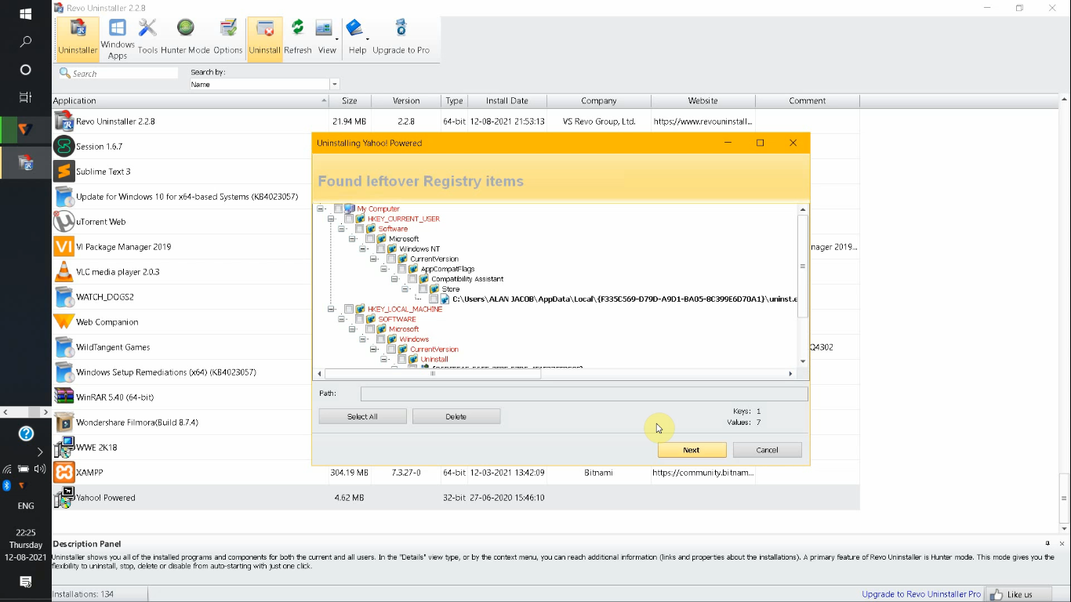1071x602 pixels.
Task: Open the Search by Name dropdown
Action: [333, 84]
